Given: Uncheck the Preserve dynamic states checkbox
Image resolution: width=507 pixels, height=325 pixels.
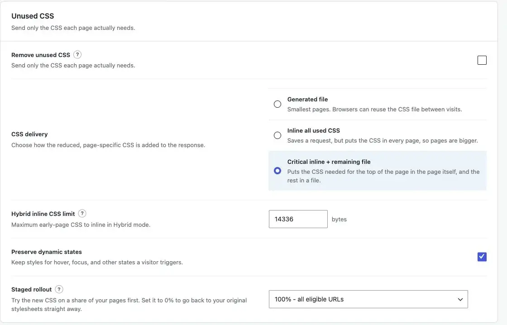Looking at the screenshot, I should coord(482,257).
